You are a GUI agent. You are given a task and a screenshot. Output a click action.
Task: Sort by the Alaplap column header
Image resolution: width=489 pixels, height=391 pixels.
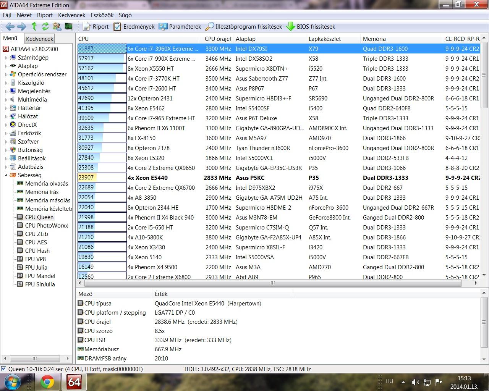(269, 39)
